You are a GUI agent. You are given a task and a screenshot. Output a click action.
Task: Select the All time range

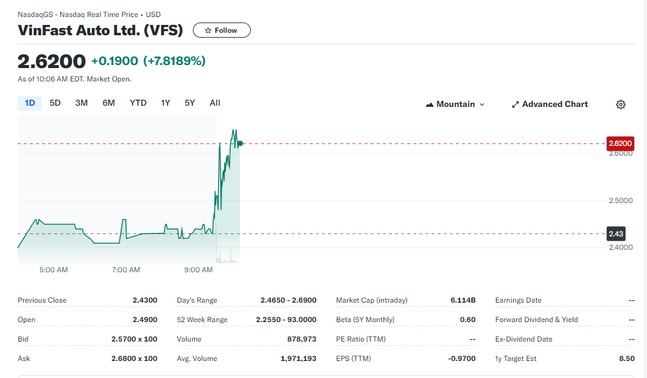(x=215, y=103)
